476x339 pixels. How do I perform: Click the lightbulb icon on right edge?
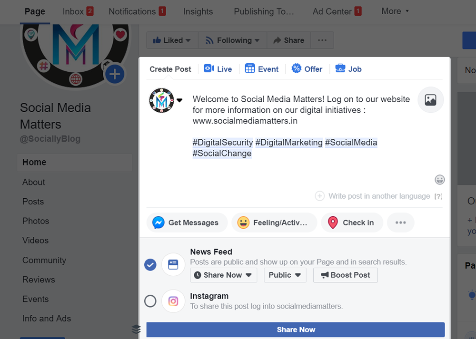pos(472,295)
